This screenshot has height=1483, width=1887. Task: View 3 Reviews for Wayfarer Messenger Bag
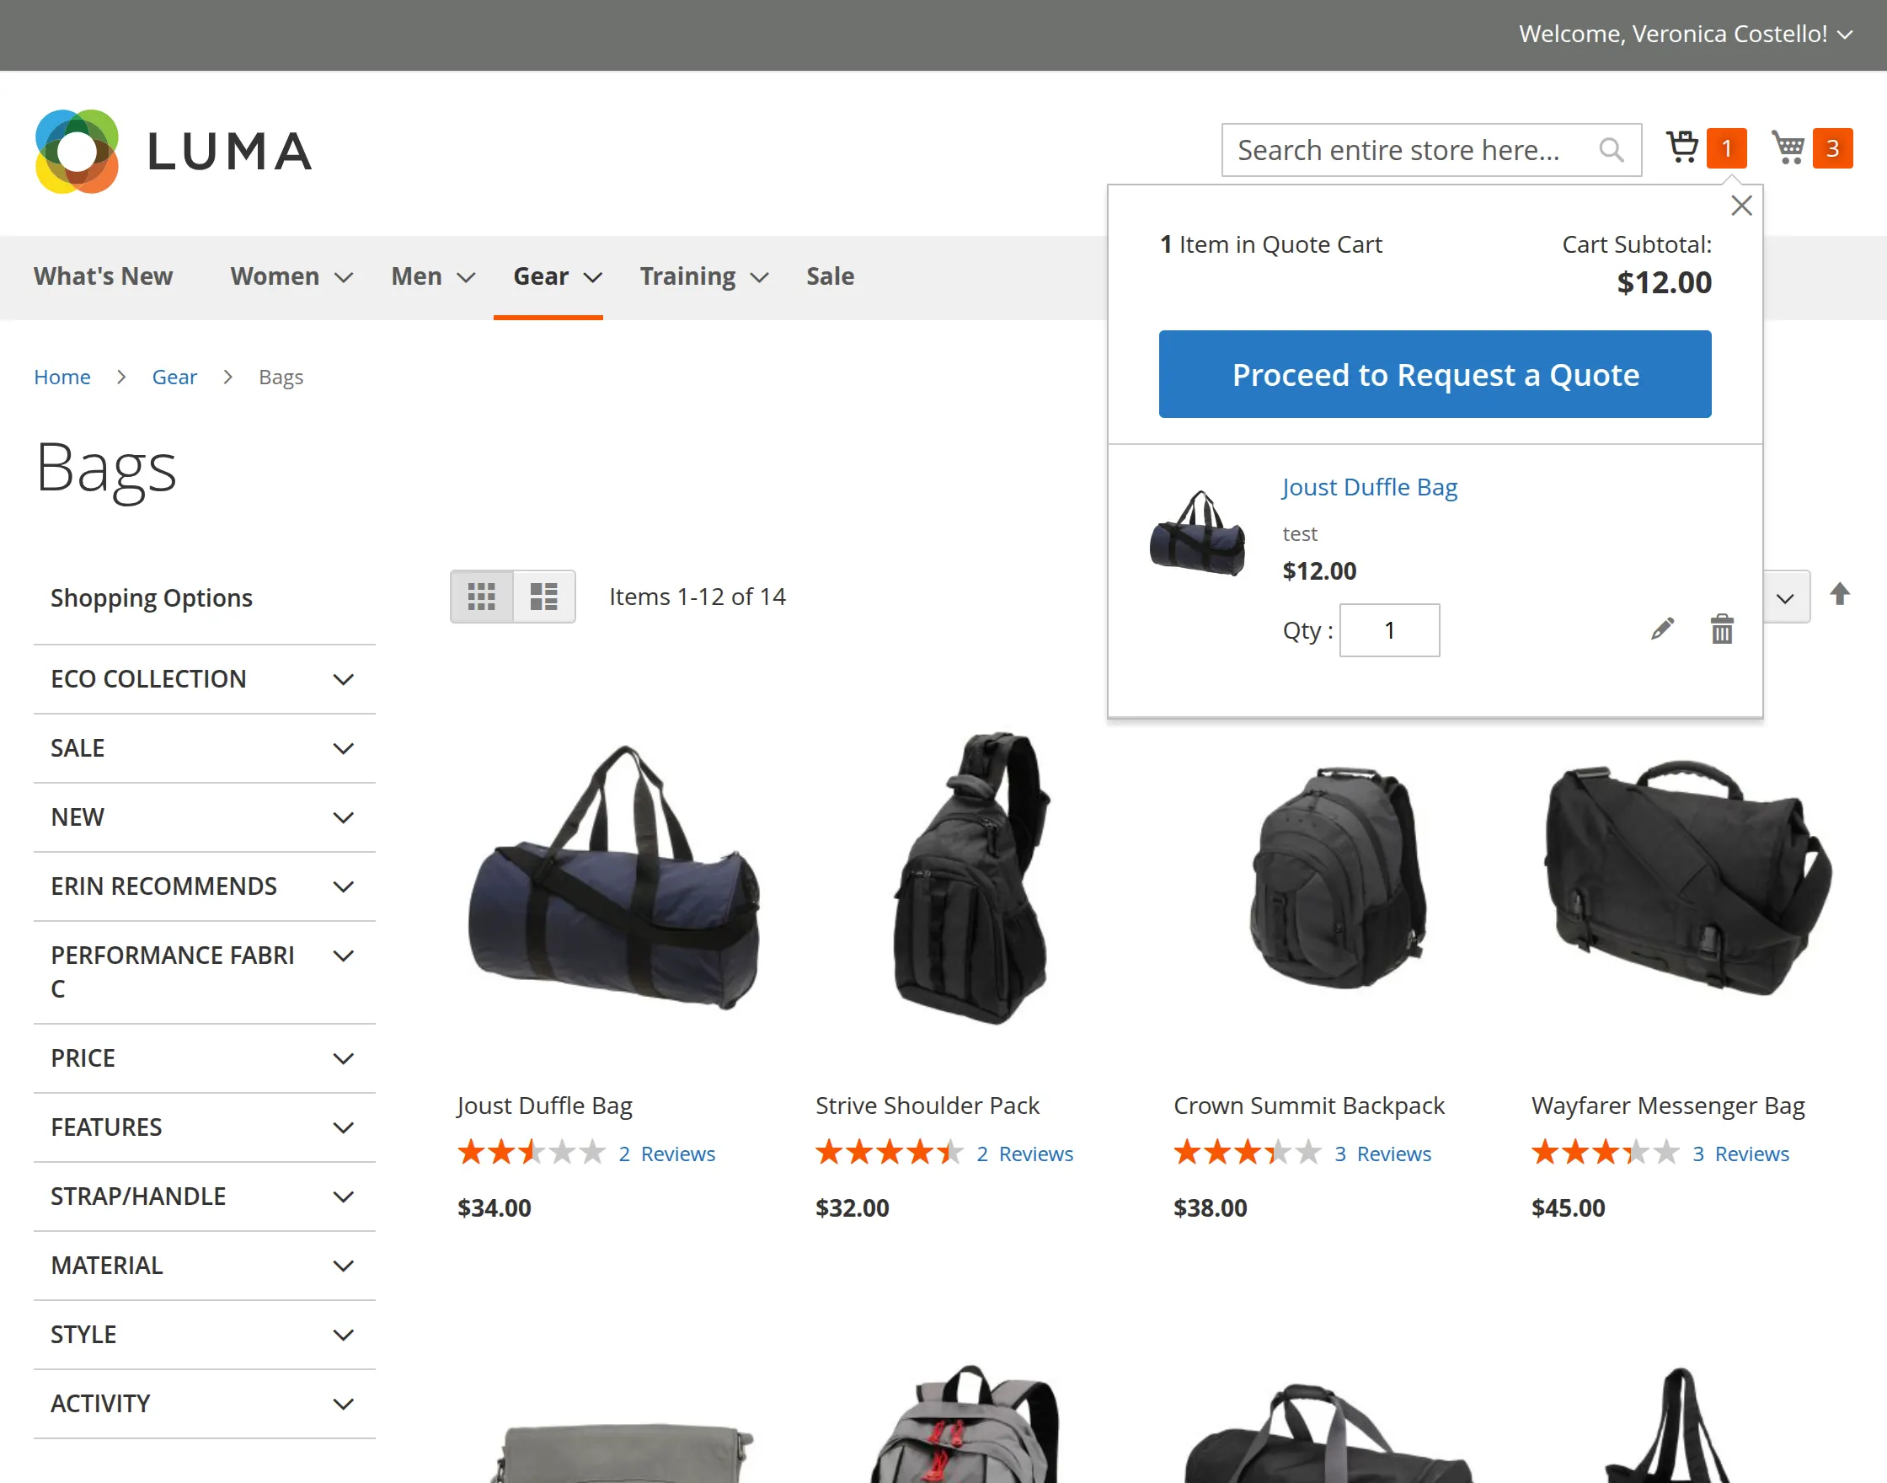coord(1741,1154)
